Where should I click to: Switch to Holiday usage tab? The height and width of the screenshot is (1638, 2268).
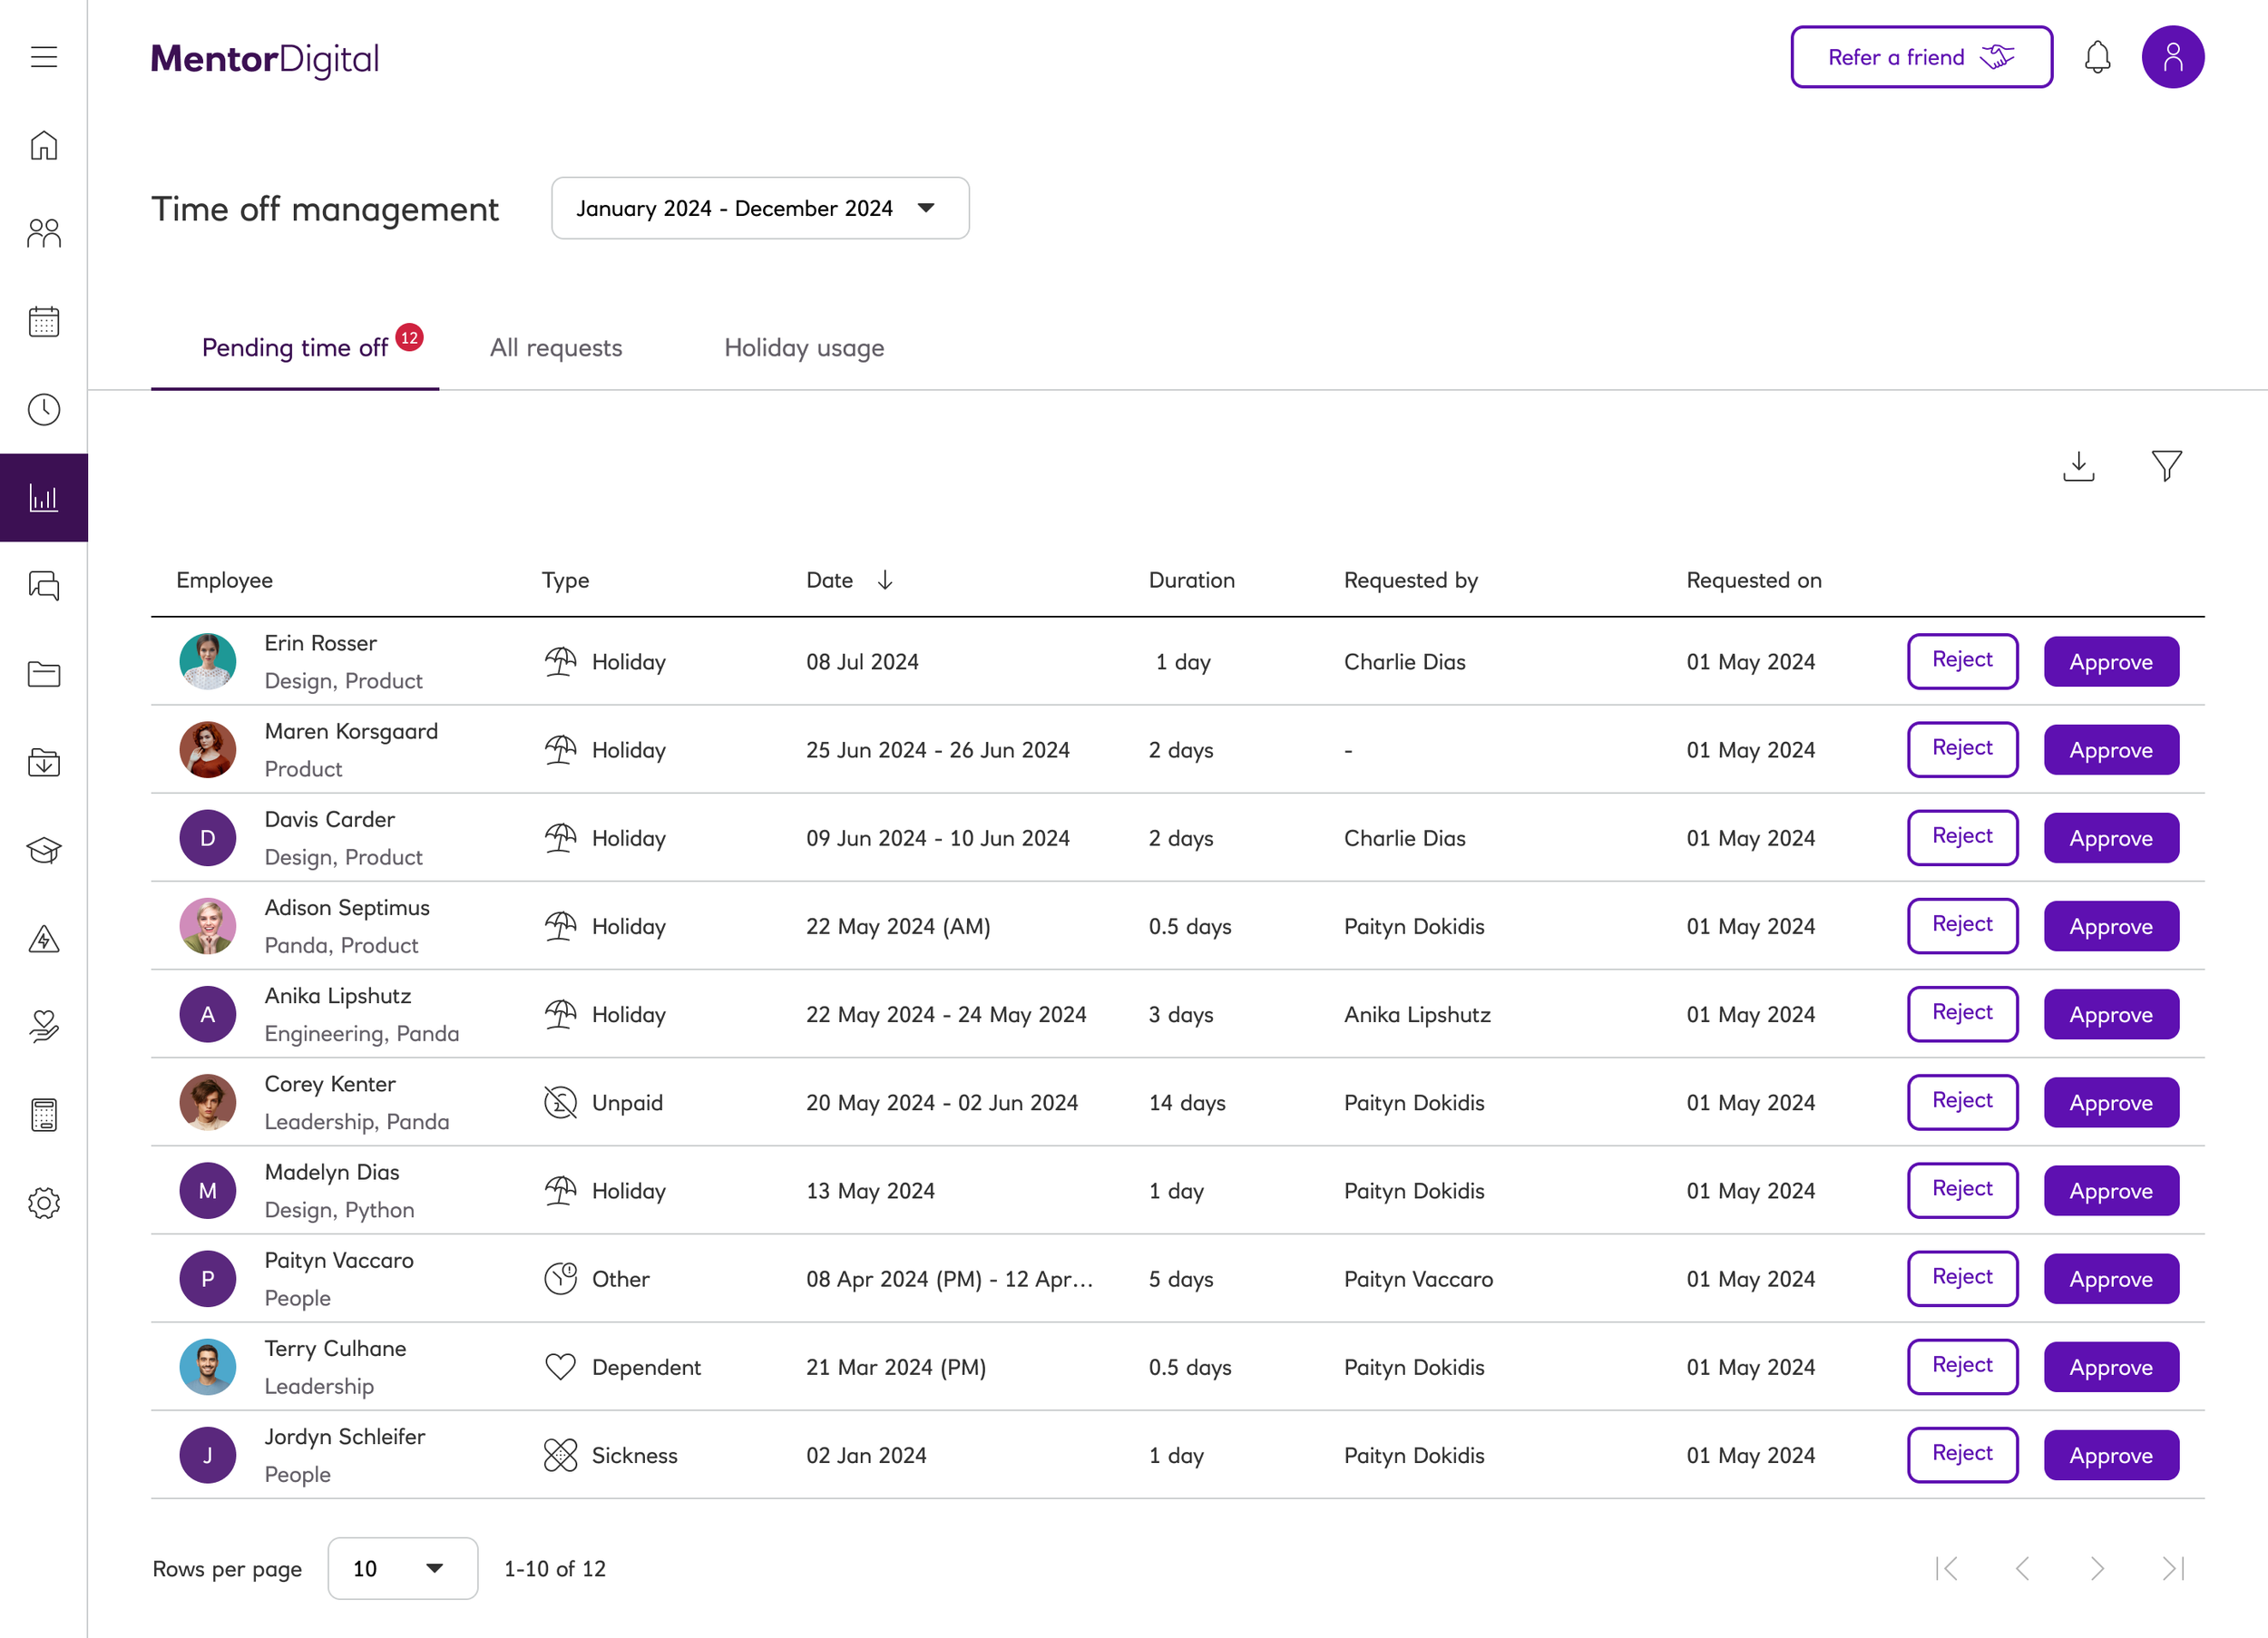[x=804, y=347]
